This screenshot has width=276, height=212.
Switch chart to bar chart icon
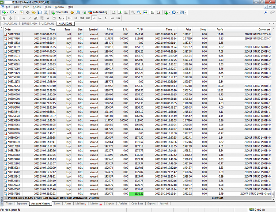point(114,12)
